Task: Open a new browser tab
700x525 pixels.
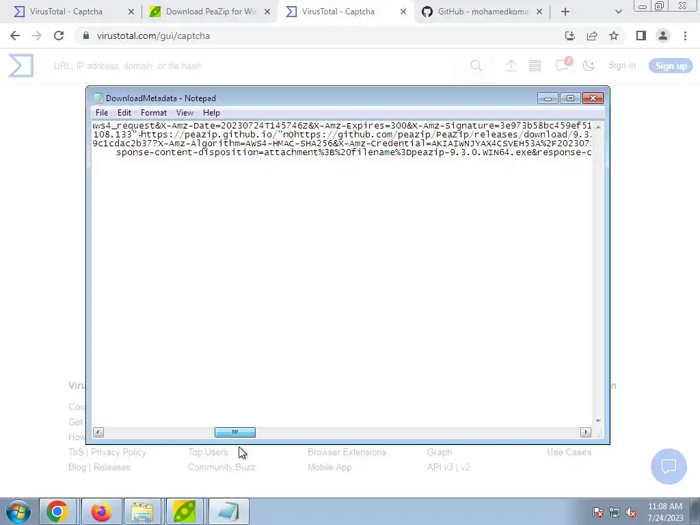Action: click(565, 12)
